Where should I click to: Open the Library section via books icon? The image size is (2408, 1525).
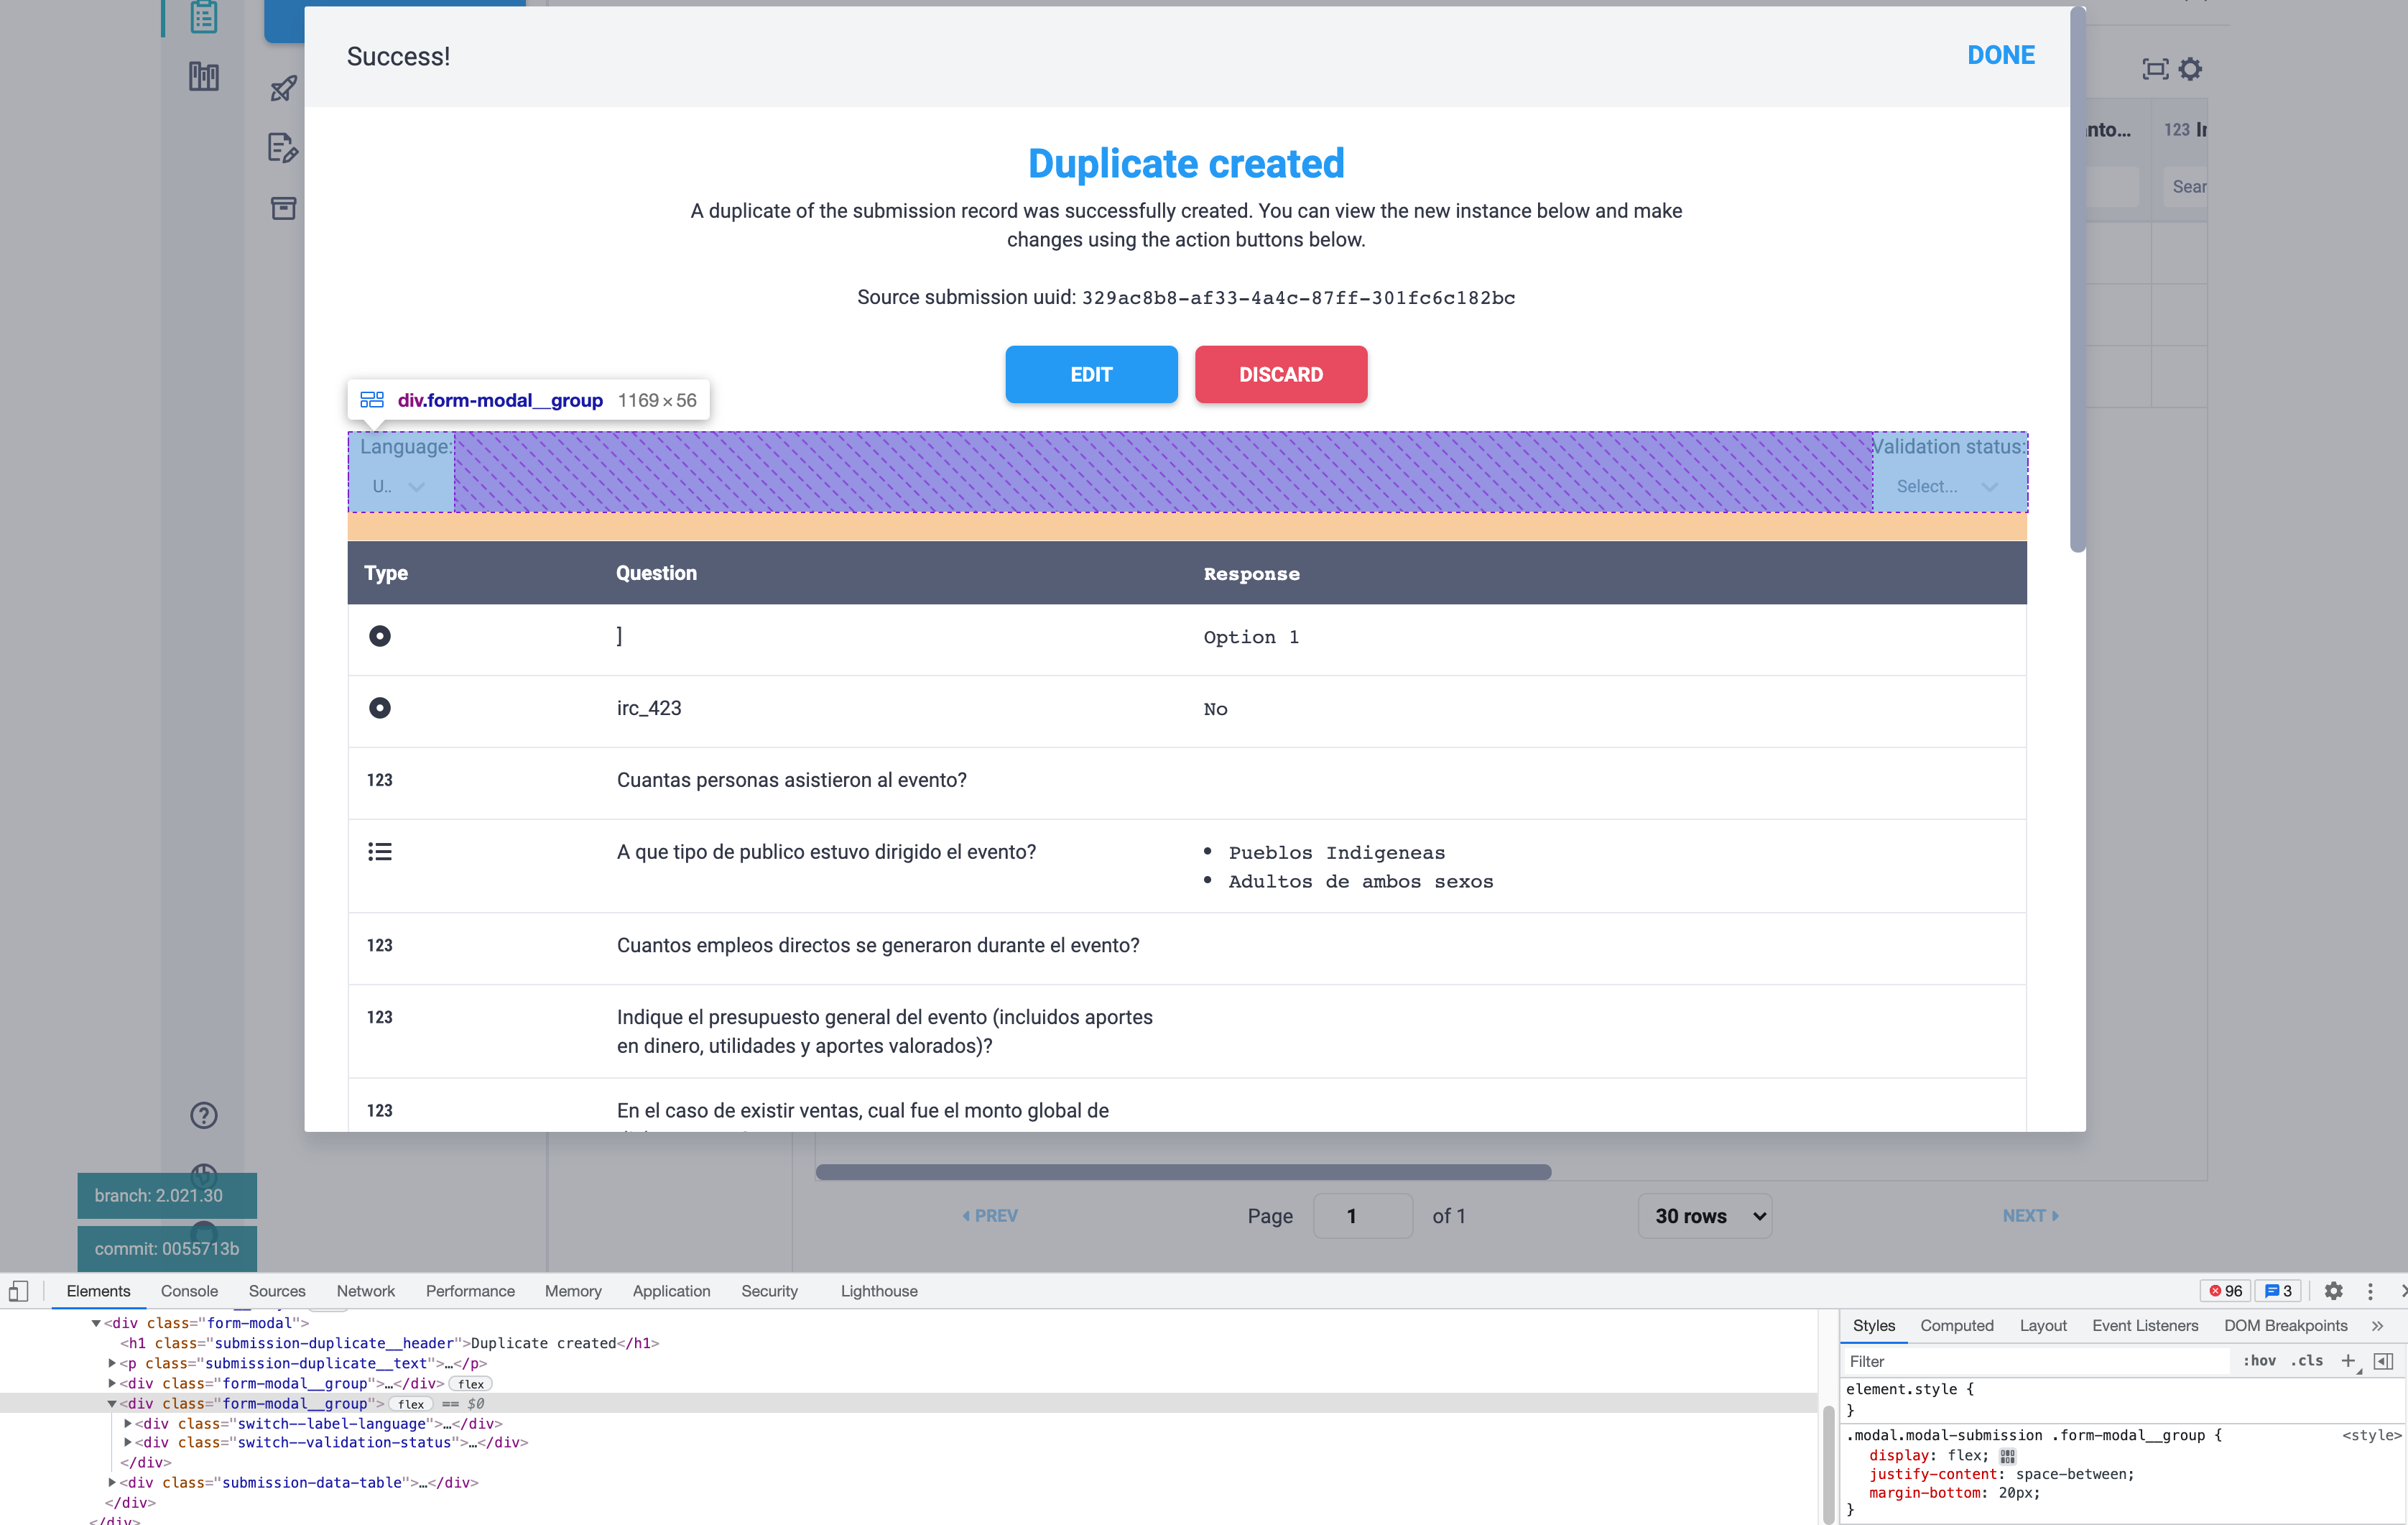point(203,76)
